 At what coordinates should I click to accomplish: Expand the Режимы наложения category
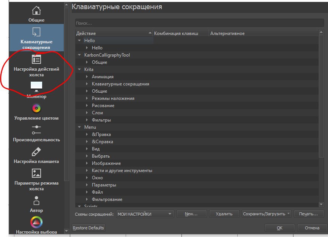tap(87, 98)
